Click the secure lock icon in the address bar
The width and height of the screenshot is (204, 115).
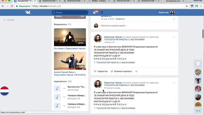pyautogui.click(x=17, y=6)
